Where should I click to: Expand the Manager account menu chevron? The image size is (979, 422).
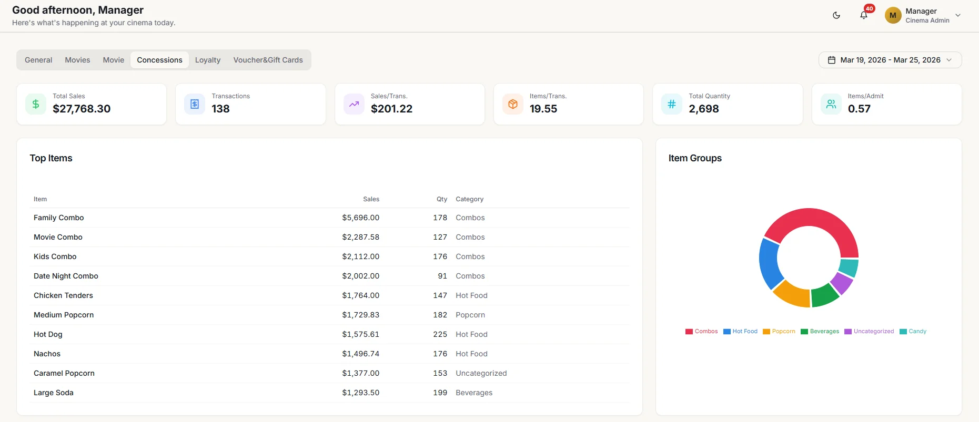coord(958,15)
